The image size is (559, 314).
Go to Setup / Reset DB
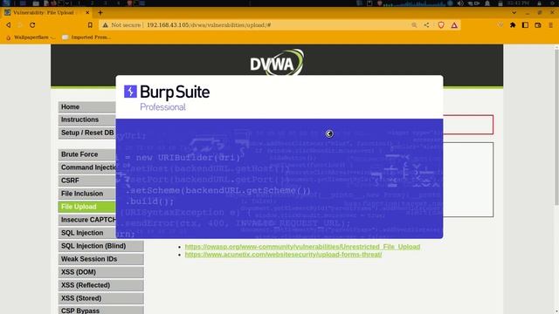point(87,133)
